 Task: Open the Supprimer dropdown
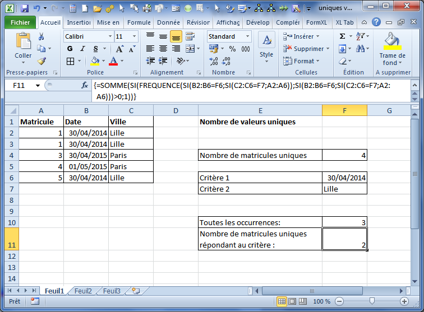(x=306, y=49)
